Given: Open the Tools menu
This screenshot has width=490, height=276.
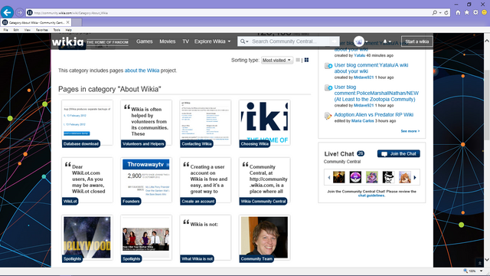Looking at the screenshot, I should point(57,30).
